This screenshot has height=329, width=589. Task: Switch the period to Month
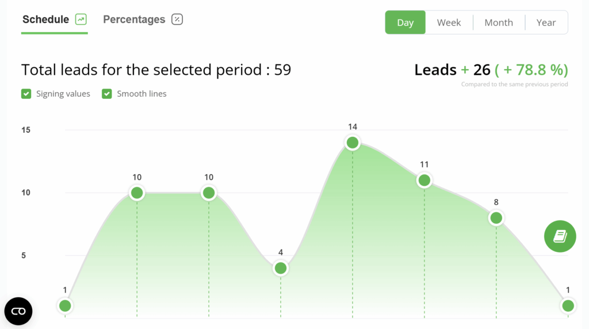(499, 22)
